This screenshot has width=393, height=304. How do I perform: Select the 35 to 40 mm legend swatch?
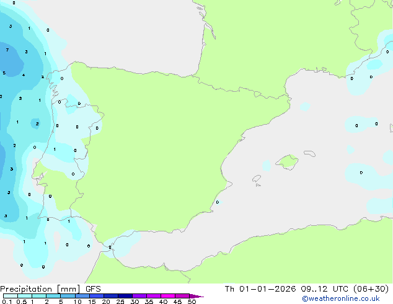[x=154, y=296]
